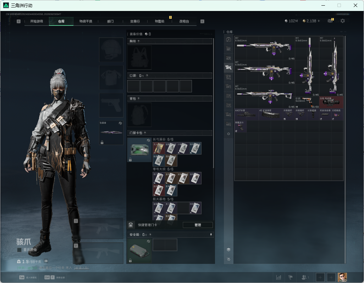364x283 pixels.
Task: Select the empty chest rig slot
Action: 139,57
